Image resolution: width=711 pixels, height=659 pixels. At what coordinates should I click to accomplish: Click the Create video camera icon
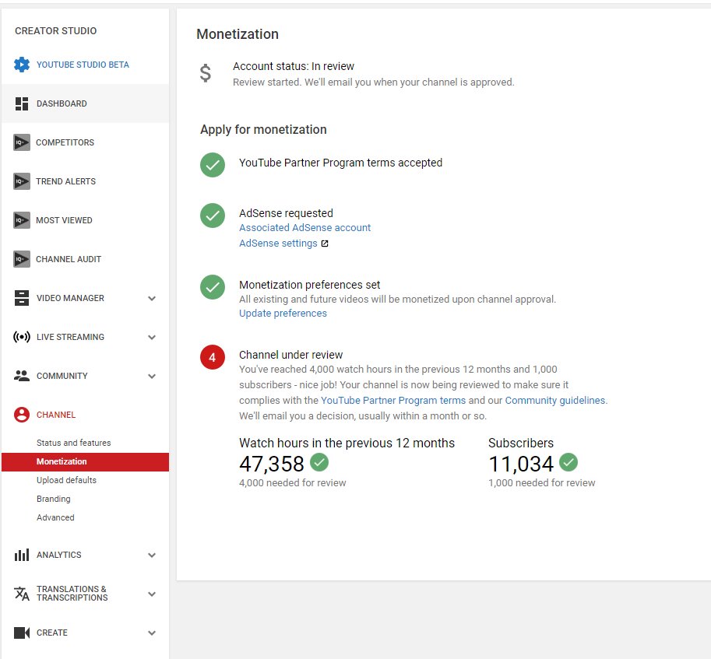[22, 633]
